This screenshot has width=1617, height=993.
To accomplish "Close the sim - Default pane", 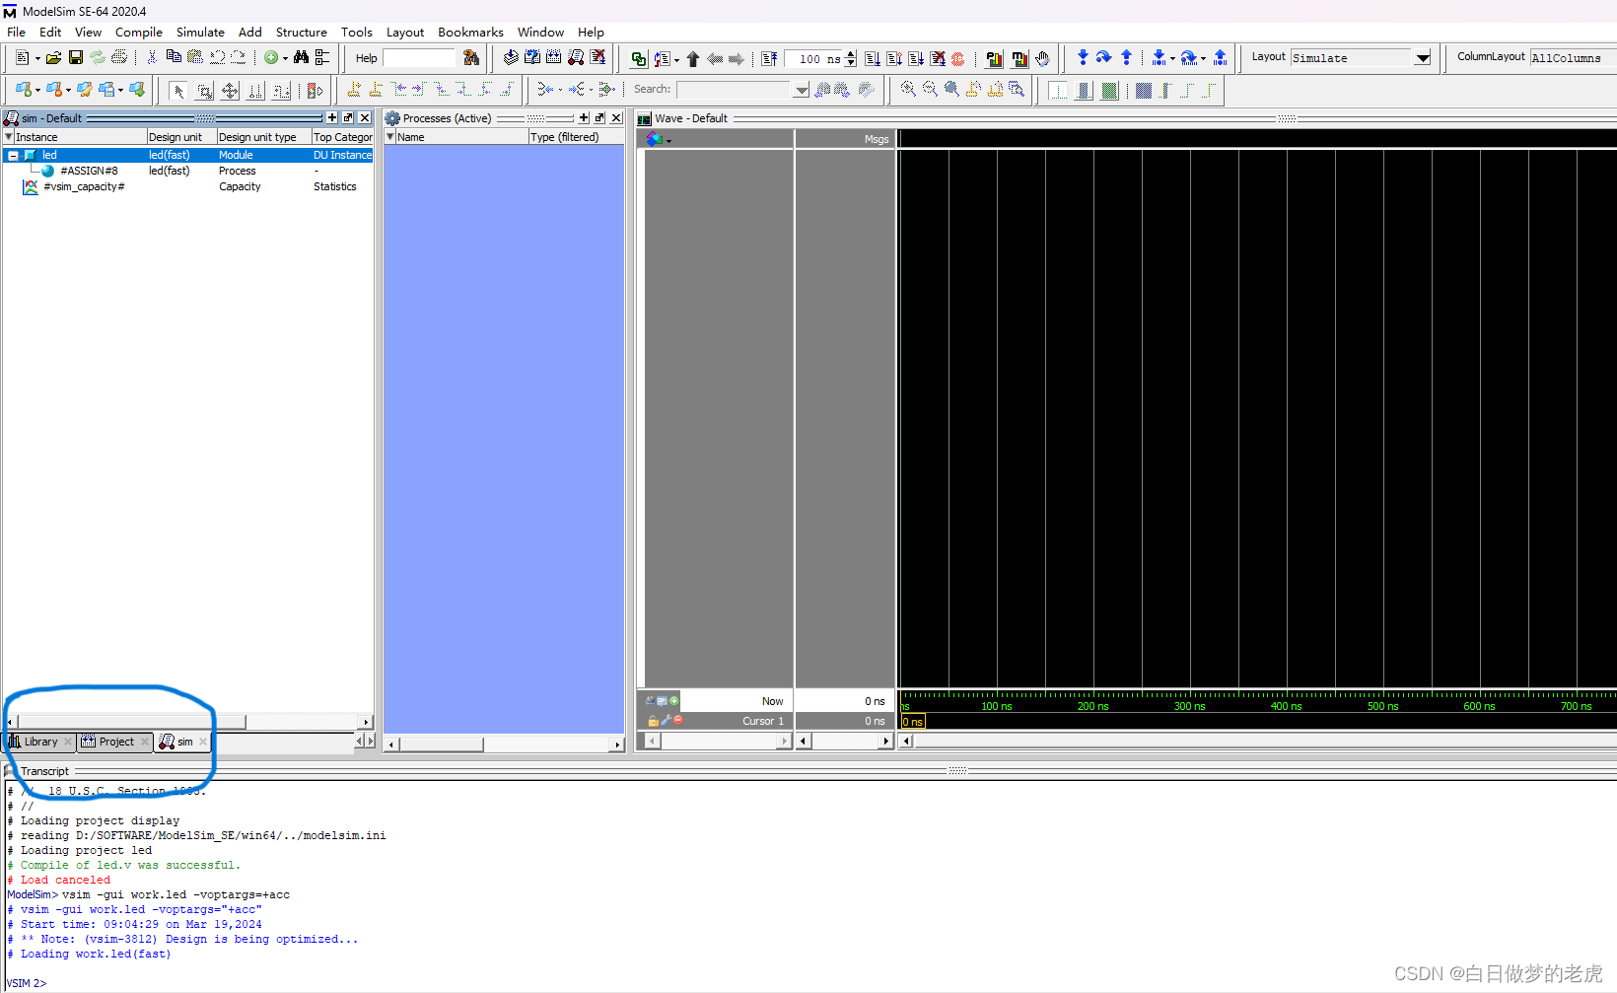I will (x=365, y=118).
